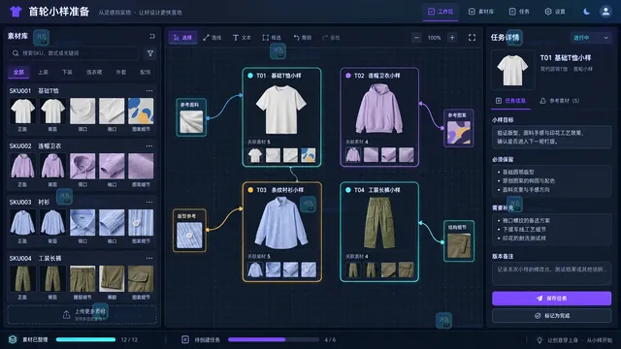This screenshot has height=349, width=621.
Task: Click the purple T-shirt app logo
Action: pos(16,12)
